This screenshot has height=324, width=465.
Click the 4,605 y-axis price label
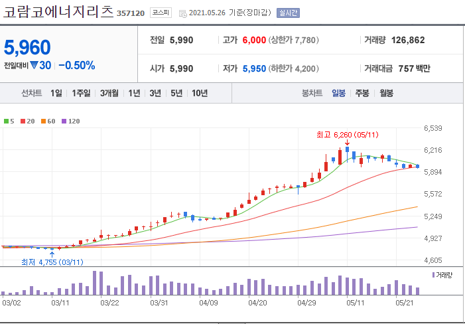point(433,260)
